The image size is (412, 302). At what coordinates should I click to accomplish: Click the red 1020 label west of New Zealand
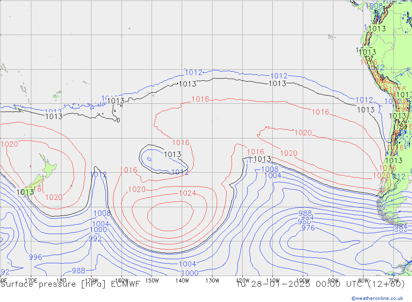[9, 144]
